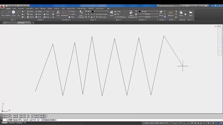This screenshot has width=223, height=125.
Task: Select the Text tool
Action: point(58,13)
